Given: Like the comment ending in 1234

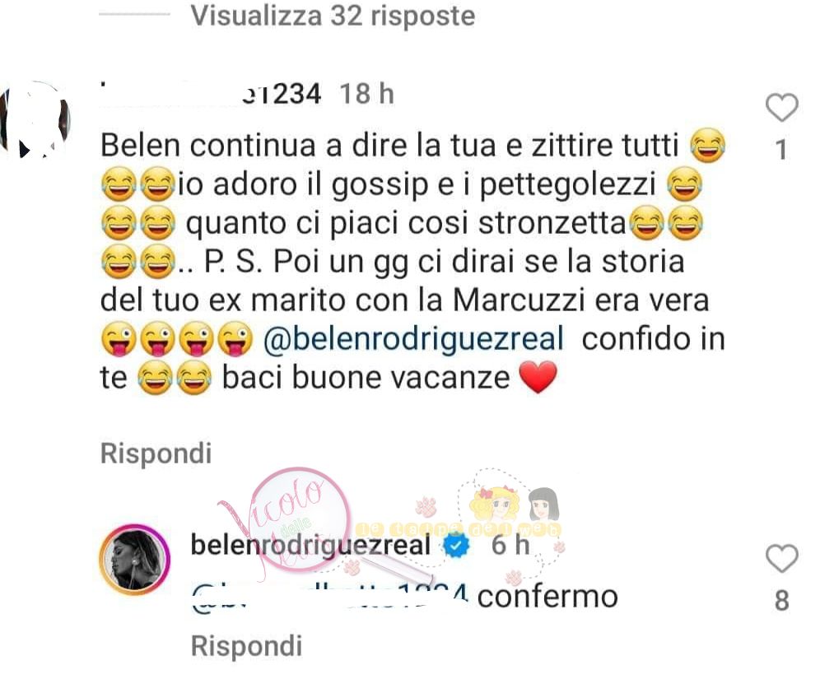Looking at the screenshot, I should point(781,108).
